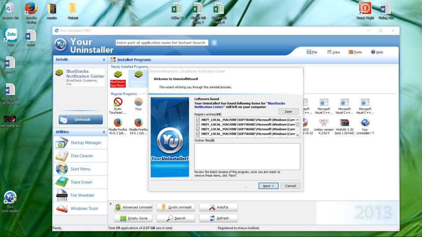The width and height of the screenshot is (422, 237).
Task: Click the Registered to status text
Action: (x=238, y=228)
